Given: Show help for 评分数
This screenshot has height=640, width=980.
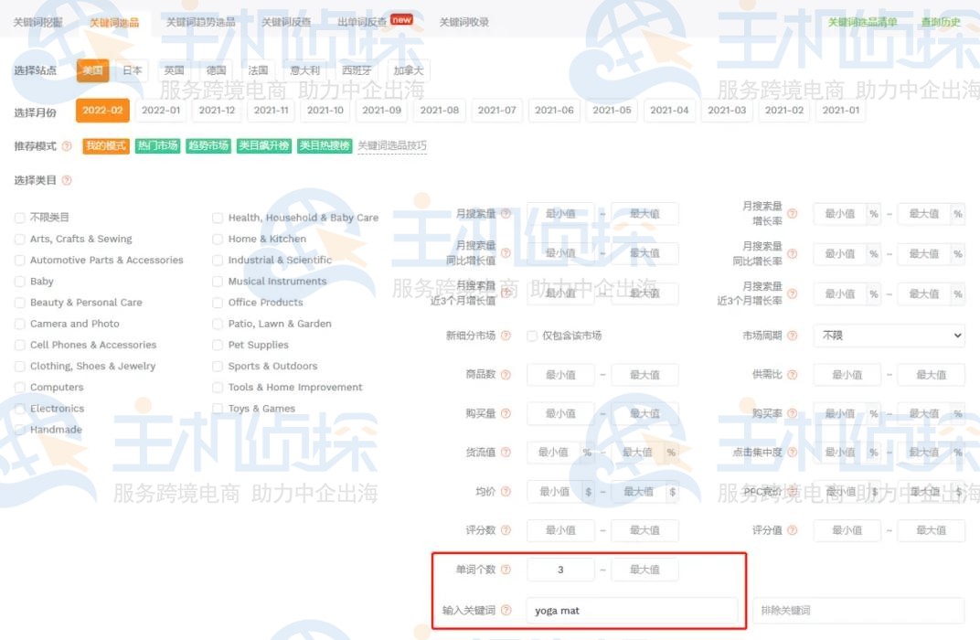Looking at the screenshot, I should click(506, 530).
